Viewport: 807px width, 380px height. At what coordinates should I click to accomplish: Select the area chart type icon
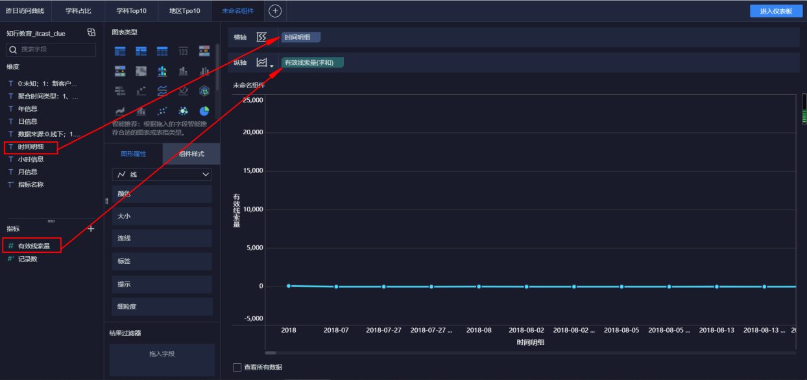point(120,111)
